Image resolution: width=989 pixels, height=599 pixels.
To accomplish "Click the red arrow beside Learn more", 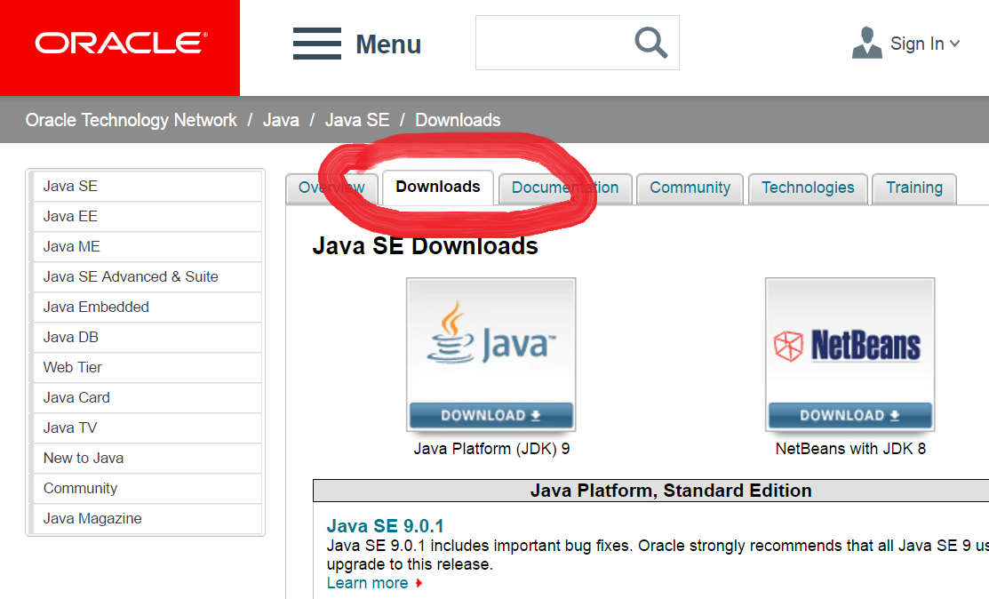I will 419,583.
